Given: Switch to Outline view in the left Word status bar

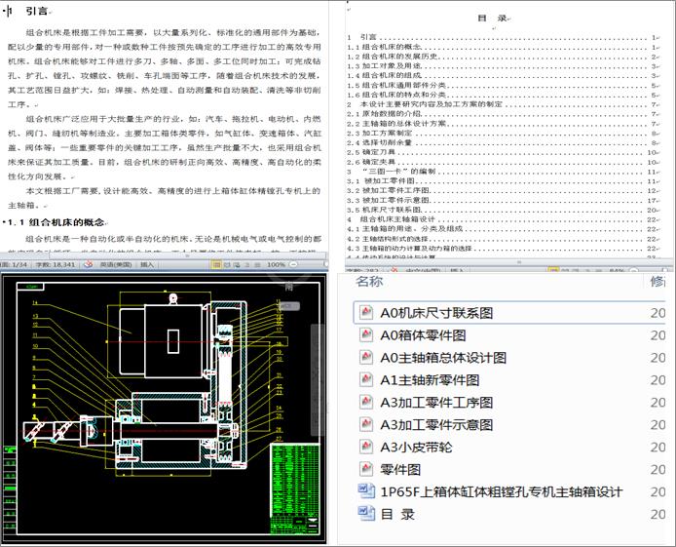Looking at the screenshot, I should [247, 264].
